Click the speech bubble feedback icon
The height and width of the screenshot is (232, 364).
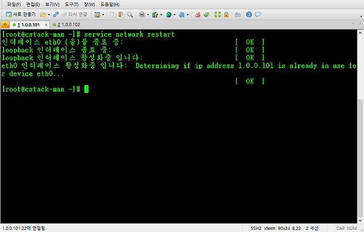258,15
